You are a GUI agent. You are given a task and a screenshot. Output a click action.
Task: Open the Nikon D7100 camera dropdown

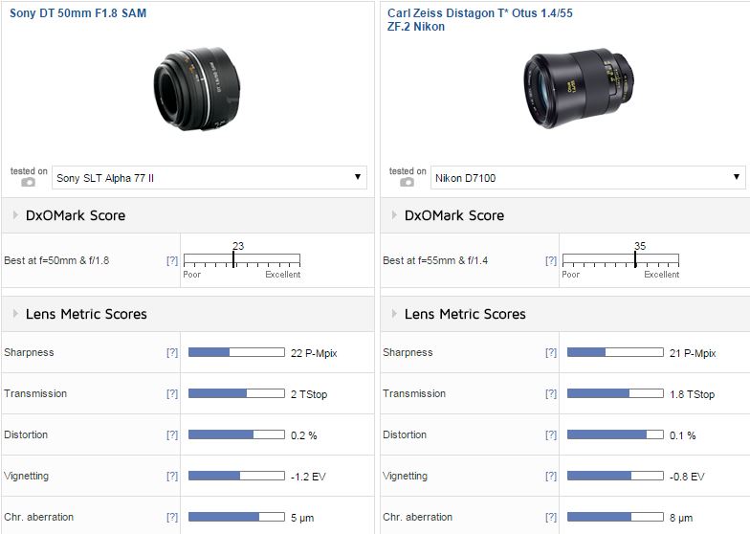[587, 177]
